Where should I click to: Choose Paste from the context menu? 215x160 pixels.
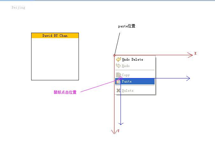[x=135, y=82]
